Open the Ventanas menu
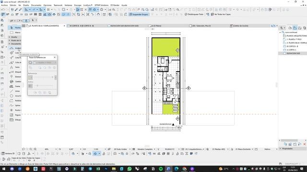 pos(68,5)
